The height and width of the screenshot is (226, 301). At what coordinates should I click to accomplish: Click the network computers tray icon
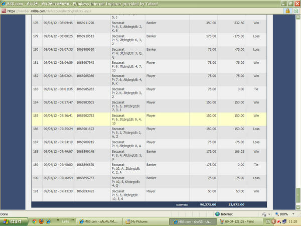tap(284, 221)
